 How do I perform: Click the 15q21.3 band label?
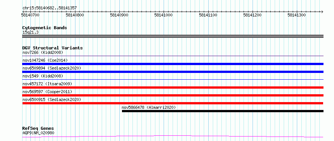30,33
